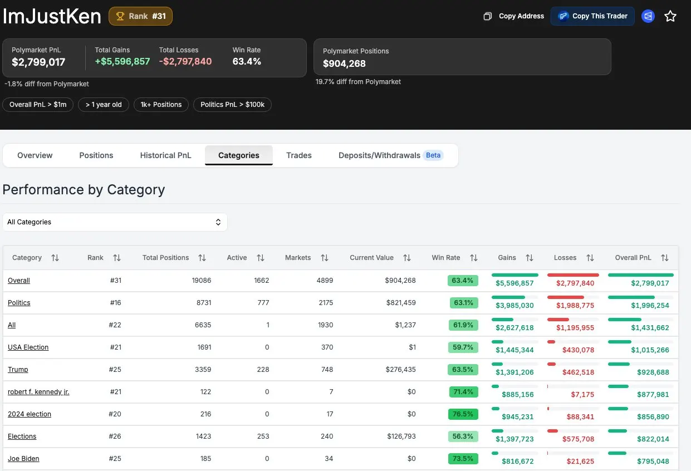Viewport: 691px width, 471px height.
Task: Star this trader using the star icon
Action: 670,16
